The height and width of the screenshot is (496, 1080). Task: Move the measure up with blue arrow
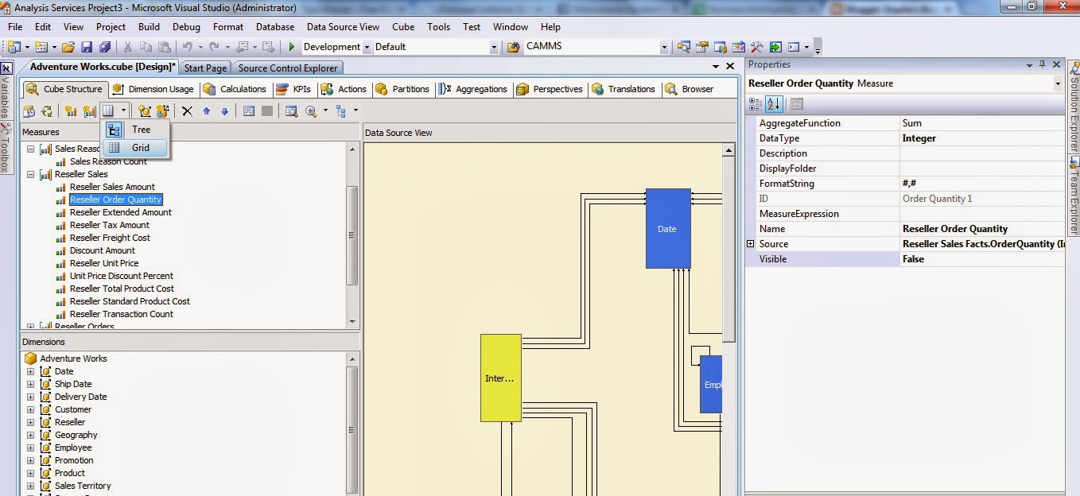click(x=207, y=111)
